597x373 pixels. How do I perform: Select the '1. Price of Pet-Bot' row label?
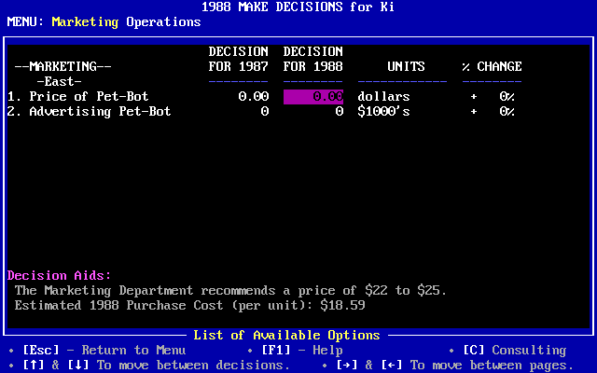click(77, 97)
